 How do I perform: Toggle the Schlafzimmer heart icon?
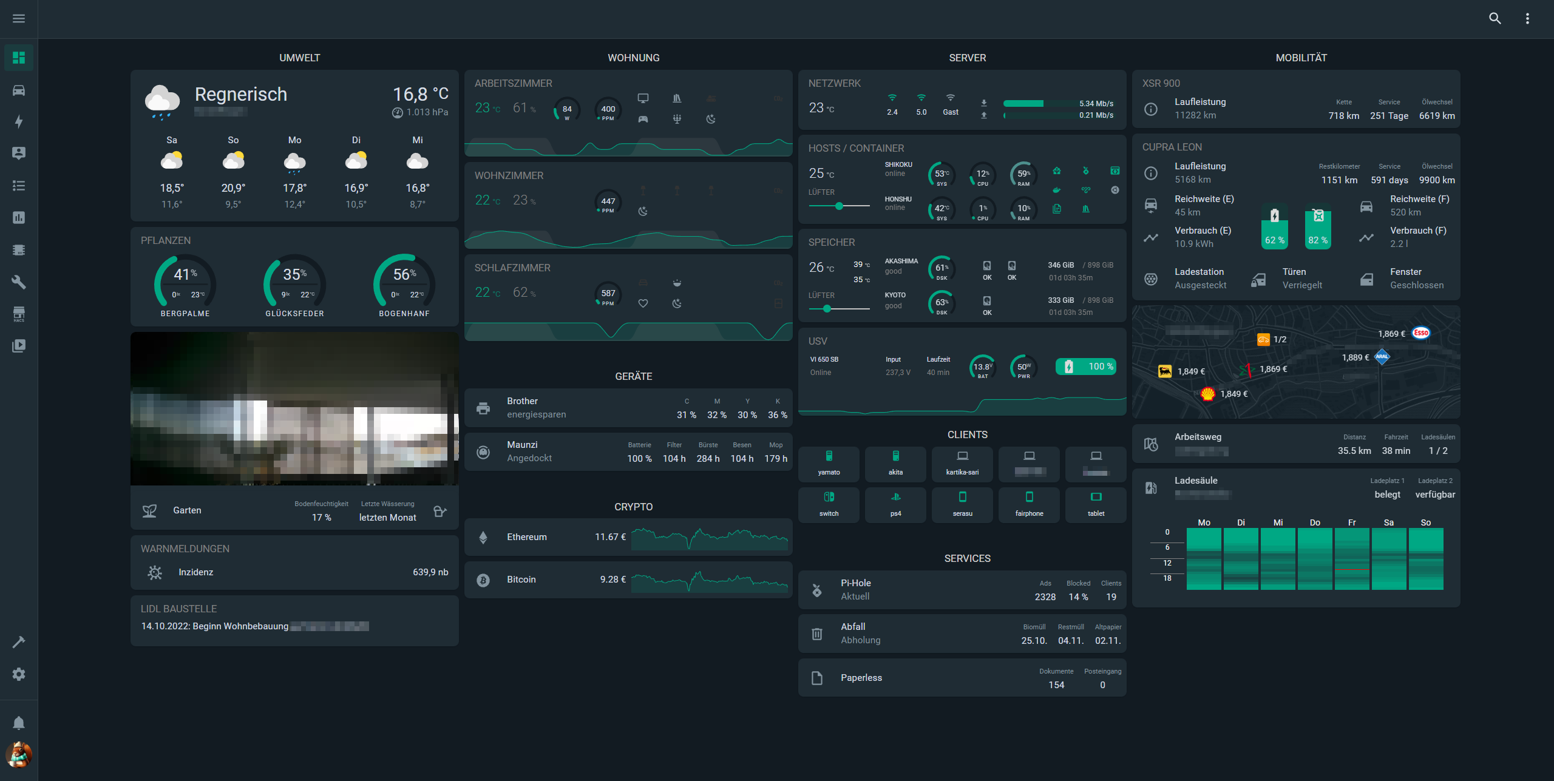(x=643, y=303)
